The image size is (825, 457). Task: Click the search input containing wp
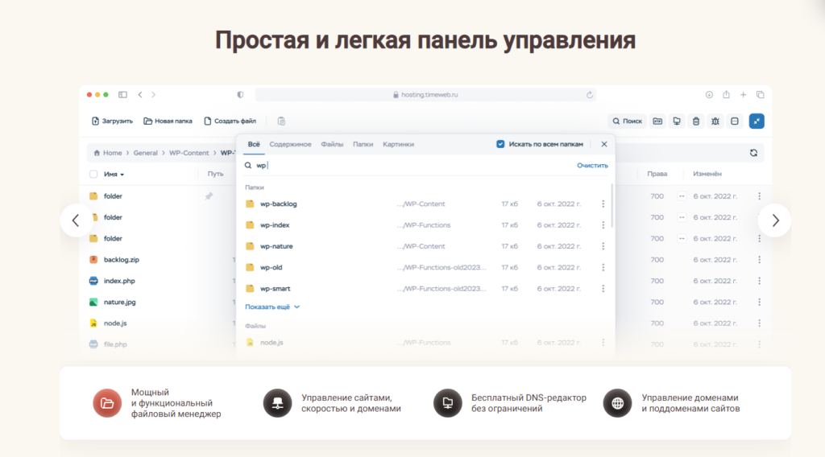click(x=410, y=166)
